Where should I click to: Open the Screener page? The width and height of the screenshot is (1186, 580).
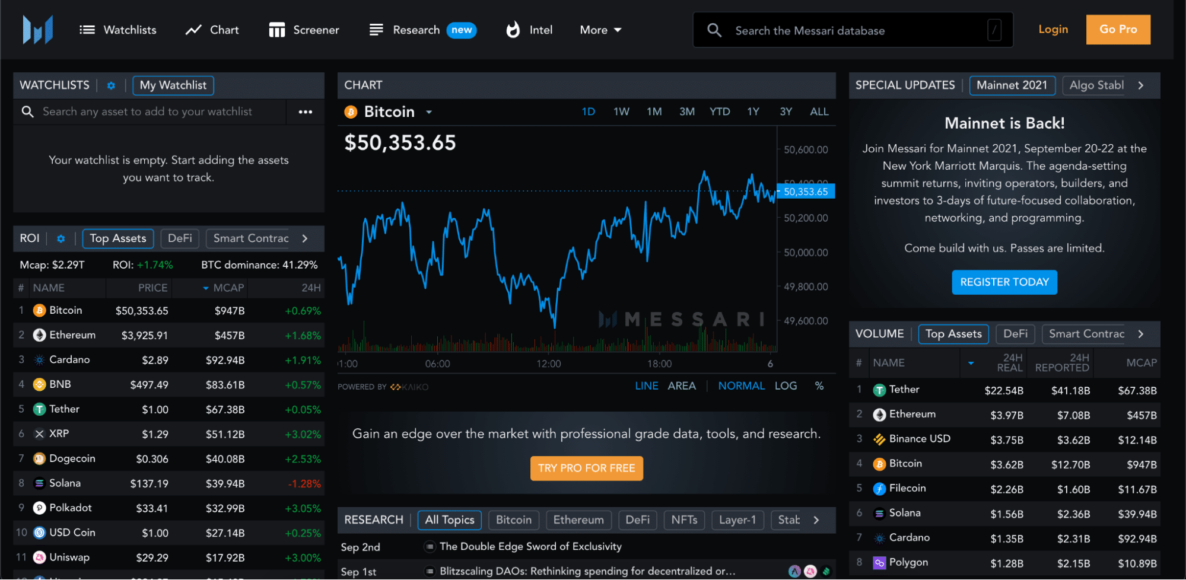click(x=304, y=30)
